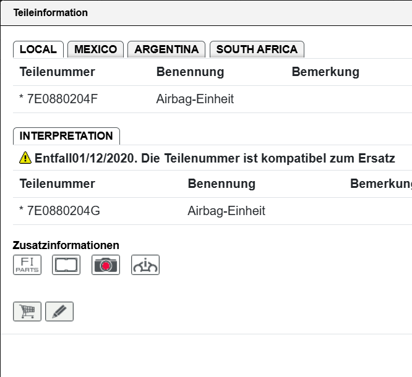
Task: Open the MEXICO tab
Action: coord(96,49)
